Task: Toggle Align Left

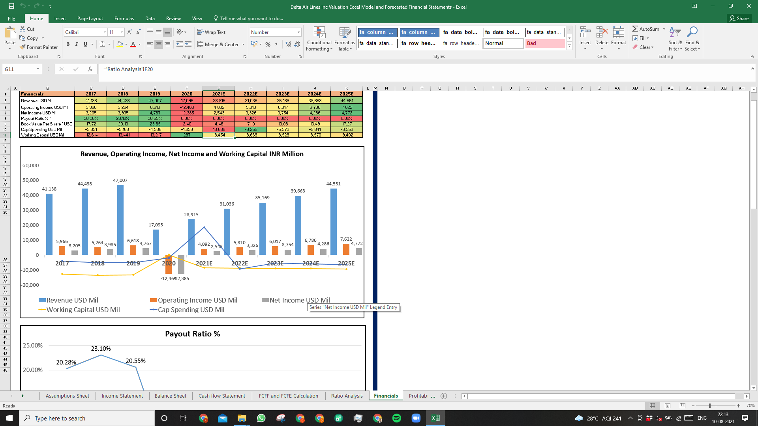Action: (x=150, y=44)
